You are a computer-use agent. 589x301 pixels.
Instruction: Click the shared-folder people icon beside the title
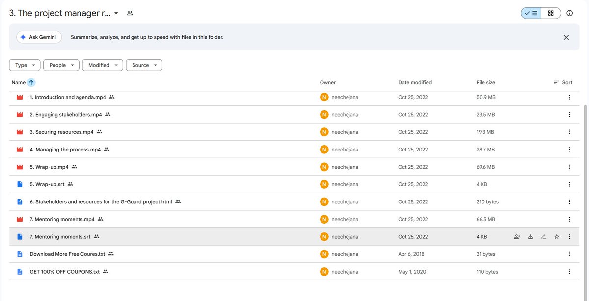(130, 13)
